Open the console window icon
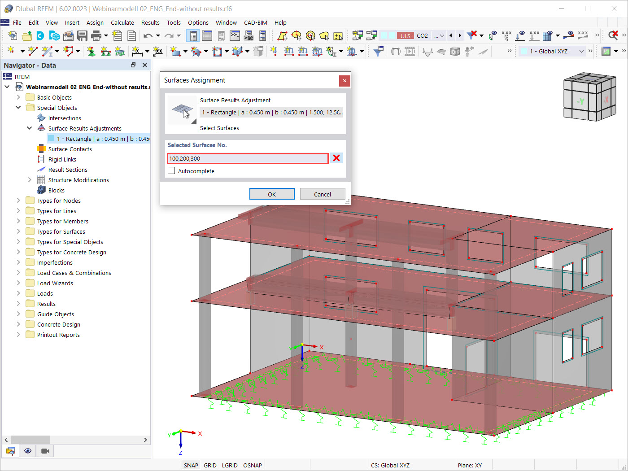Viewport: 628px width, 471px height. 235,36
